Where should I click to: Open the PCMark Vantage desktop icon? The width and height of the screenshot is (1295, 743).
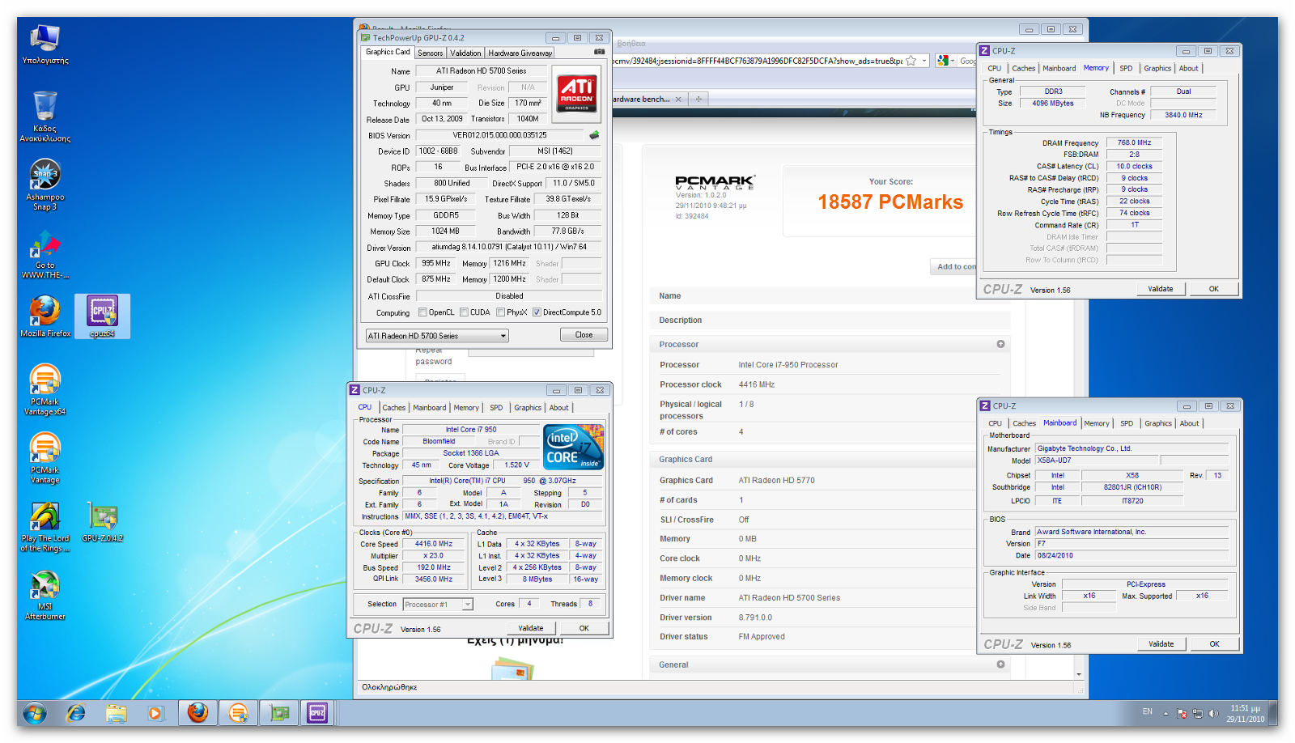pyautogui.click(x=45, y=458)
